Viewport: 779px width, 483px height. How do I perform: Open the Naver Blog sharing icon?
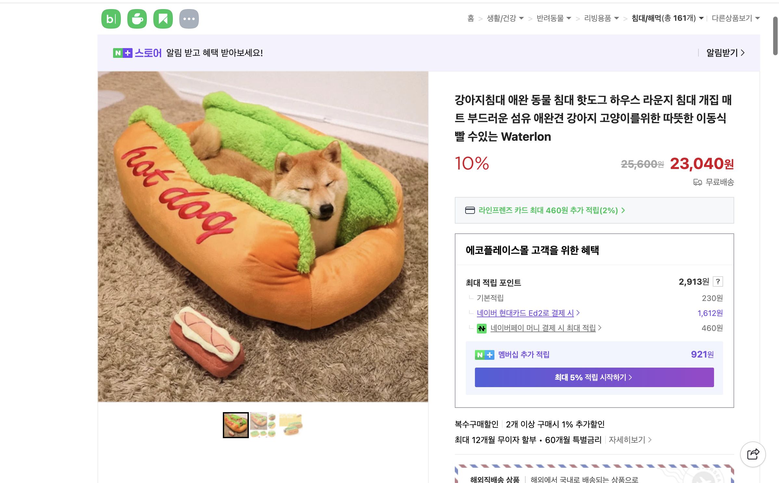[110, 19]
